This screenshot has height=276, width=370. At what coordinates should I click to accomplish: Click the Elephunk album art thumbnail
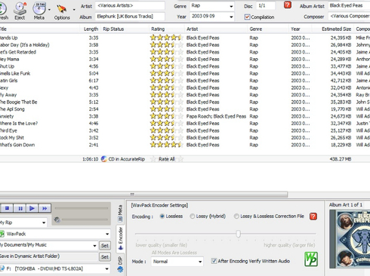point(350,239)
